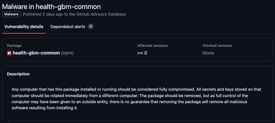Click the (npm) ecosystem label
Screen dimensions: 275x123
(67, 53)
